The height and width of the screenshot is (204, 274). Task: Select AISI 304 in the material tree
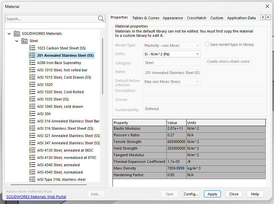44,114
